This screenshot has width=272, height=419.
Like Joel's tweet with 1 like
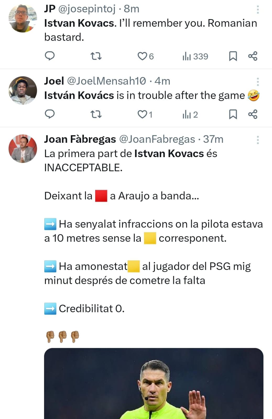pos(142,114)
